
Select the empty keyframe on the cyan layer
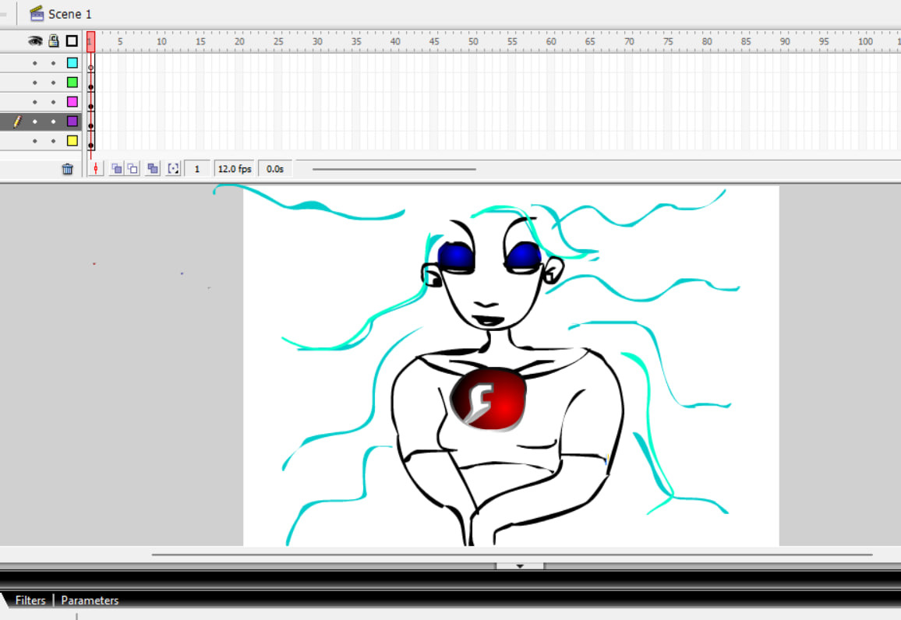tap(90, 63)
